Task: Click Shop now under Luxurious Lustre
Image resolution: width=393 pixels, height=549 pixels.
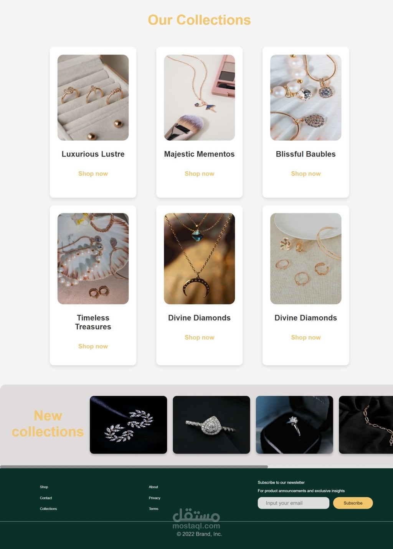Action: [93, 174]
